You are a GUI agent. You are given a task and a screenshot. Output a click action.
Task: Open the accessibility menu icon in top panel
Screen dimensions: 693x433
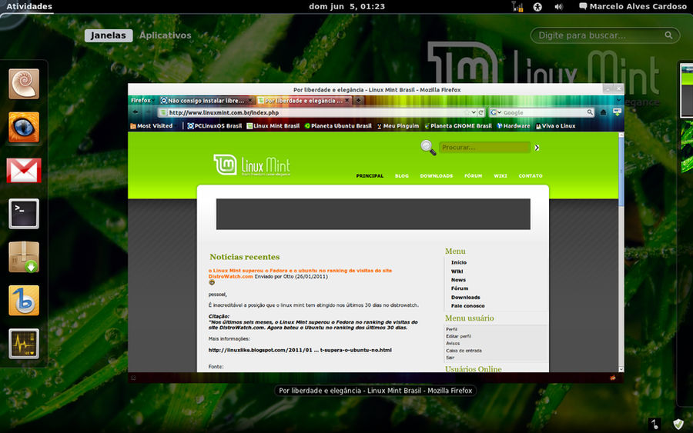[x=537, y=7]
